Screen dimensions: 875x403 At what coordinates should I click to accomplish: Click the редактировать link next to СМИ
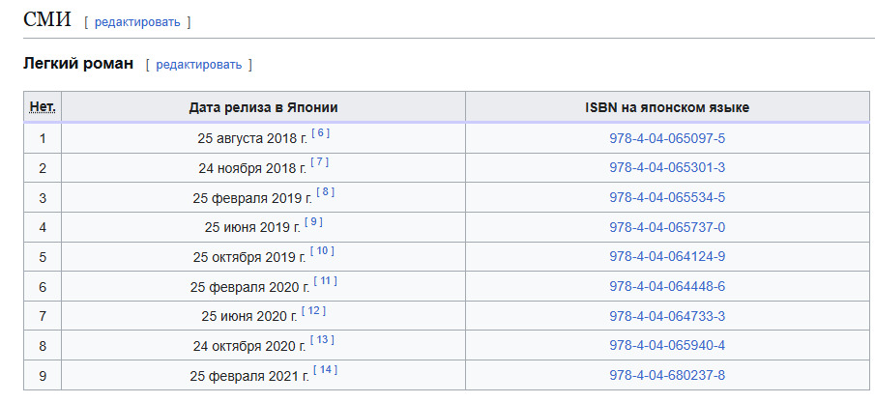point(136,21)
